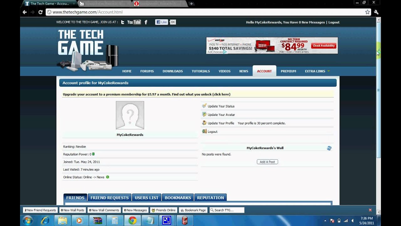Click the Chrome bookmark star icon
Viewport: 401px width, 226px height.
(367, 12)
